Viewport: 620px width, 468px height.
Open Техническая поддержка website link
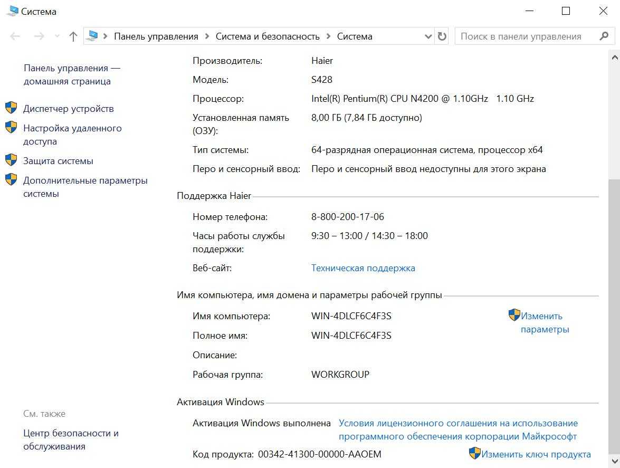(363, 268)
